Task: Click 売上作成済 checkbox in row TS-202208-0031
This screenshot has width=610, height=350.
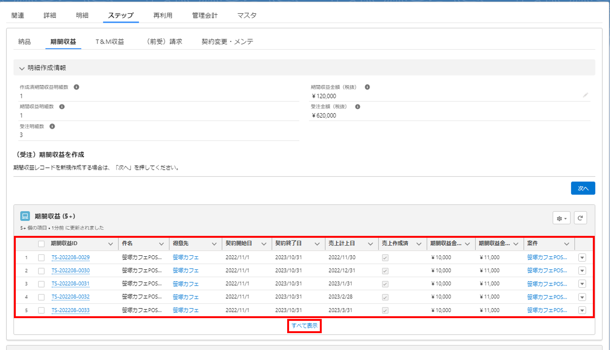Action: point(385,284)
